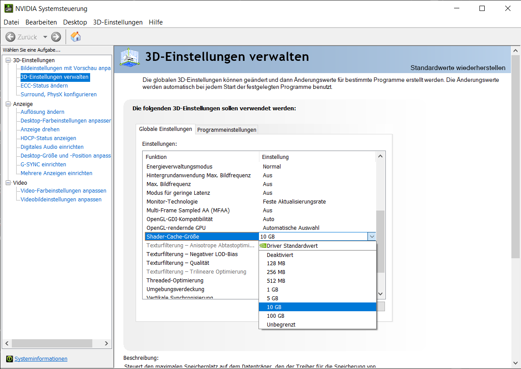
Task: Collapse the Video tree node
Action: [x=8, y=183]
